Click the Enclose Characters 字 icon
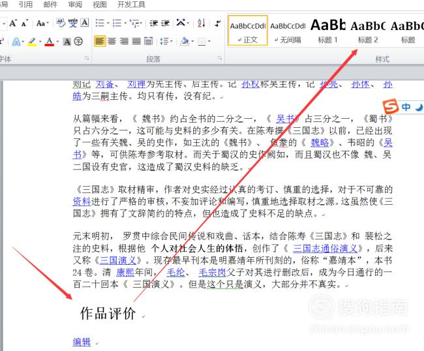 pyautogui.click(x=78, y=42)
